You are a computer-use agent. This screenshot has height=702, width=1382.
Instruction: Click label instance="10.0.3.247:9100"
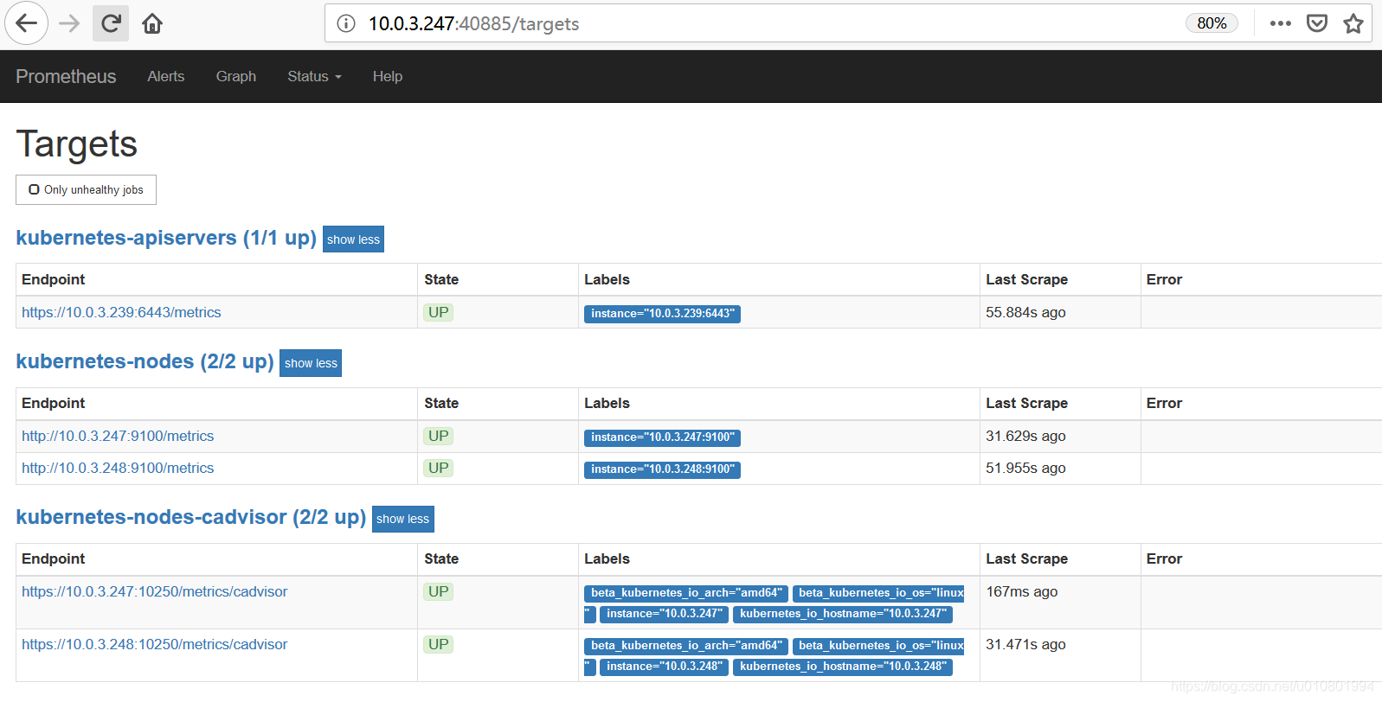tap(662, 437)
